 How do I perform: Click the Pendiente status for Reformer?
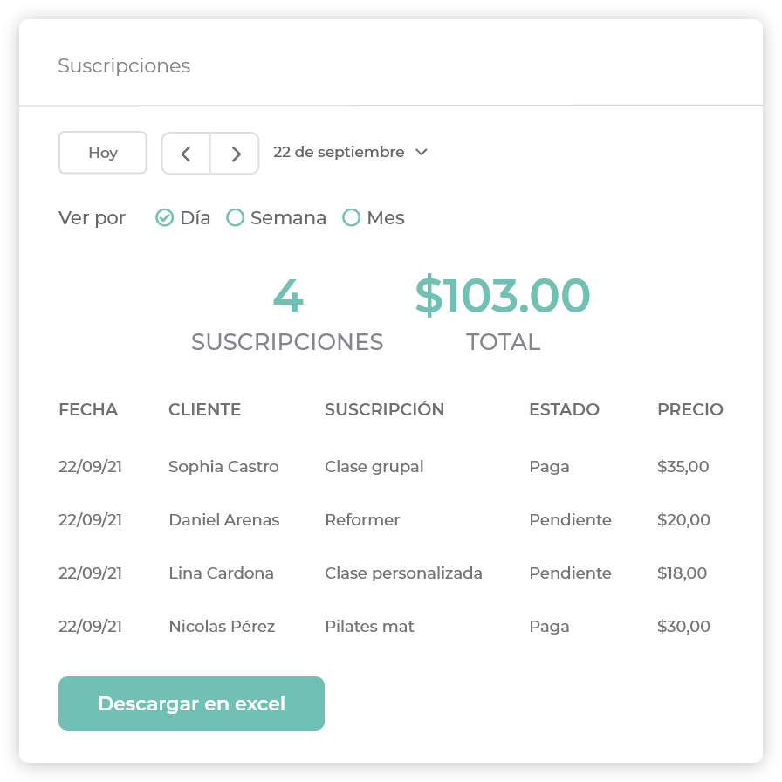coord(570,520)
